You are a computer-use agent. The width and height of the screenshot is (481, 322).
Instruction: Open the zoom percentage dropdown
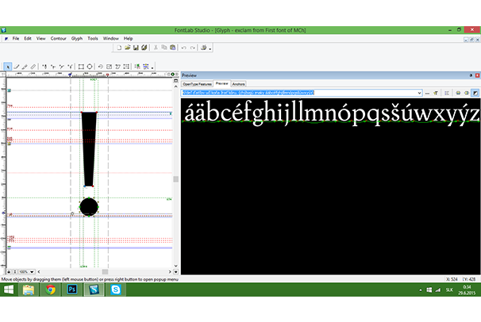pyautogui.click(x=33, y=271)
